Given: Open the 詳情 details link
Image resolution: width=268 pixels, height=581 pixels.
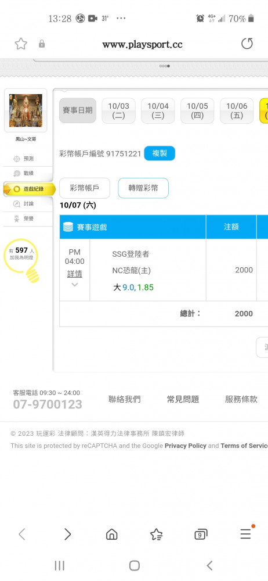Looking at the screenshot, I should (75, 274).
